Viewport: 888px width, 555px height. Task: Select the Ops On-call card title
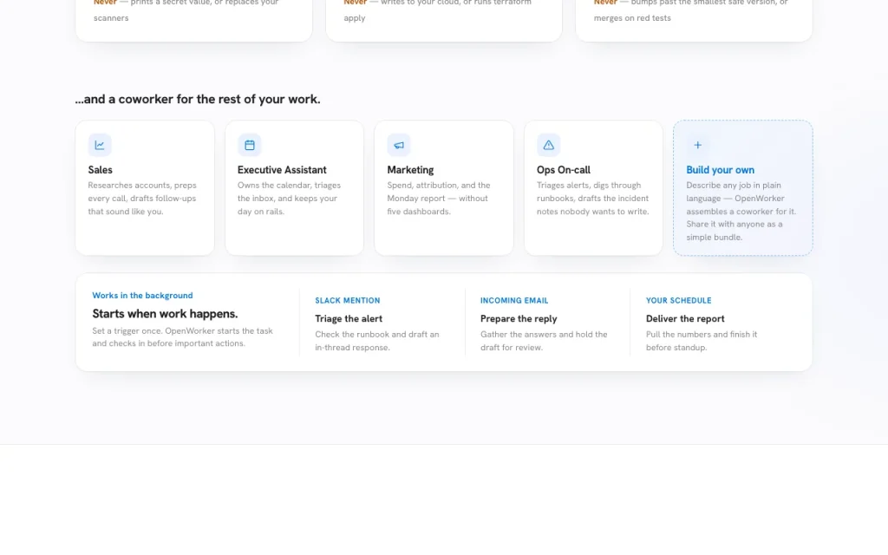coord(564,170)
